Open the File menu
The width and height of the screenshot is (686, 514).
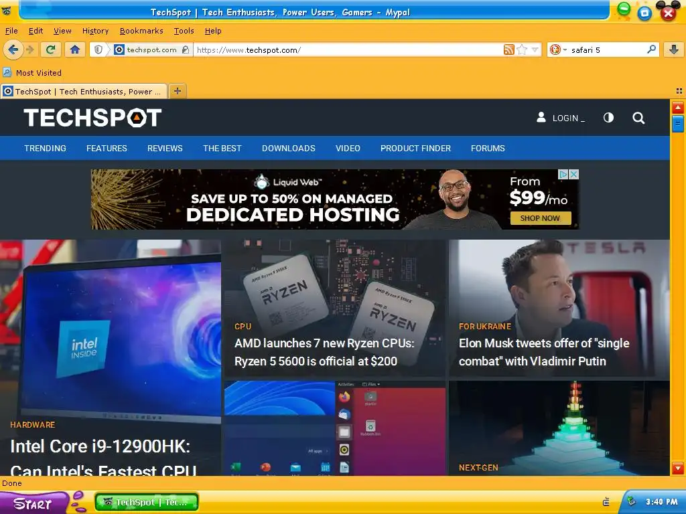(x=11, y=31)
